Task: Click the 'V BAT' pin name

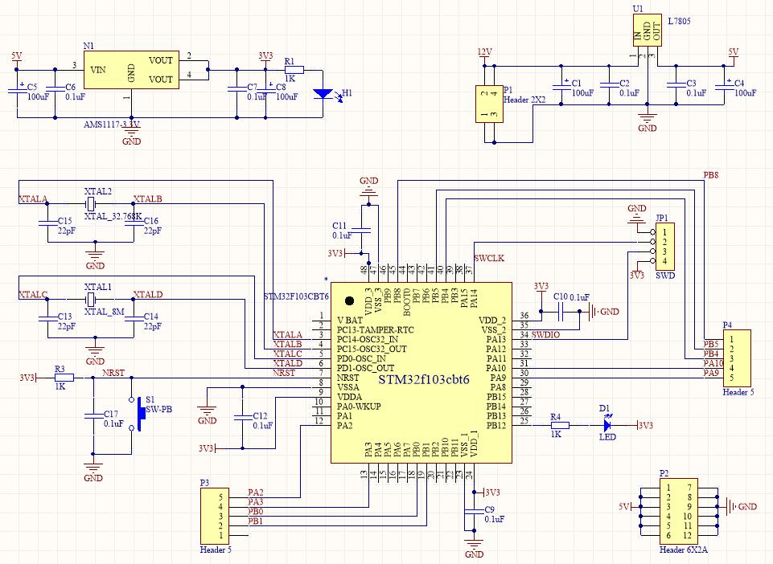Action: [350, 321]
